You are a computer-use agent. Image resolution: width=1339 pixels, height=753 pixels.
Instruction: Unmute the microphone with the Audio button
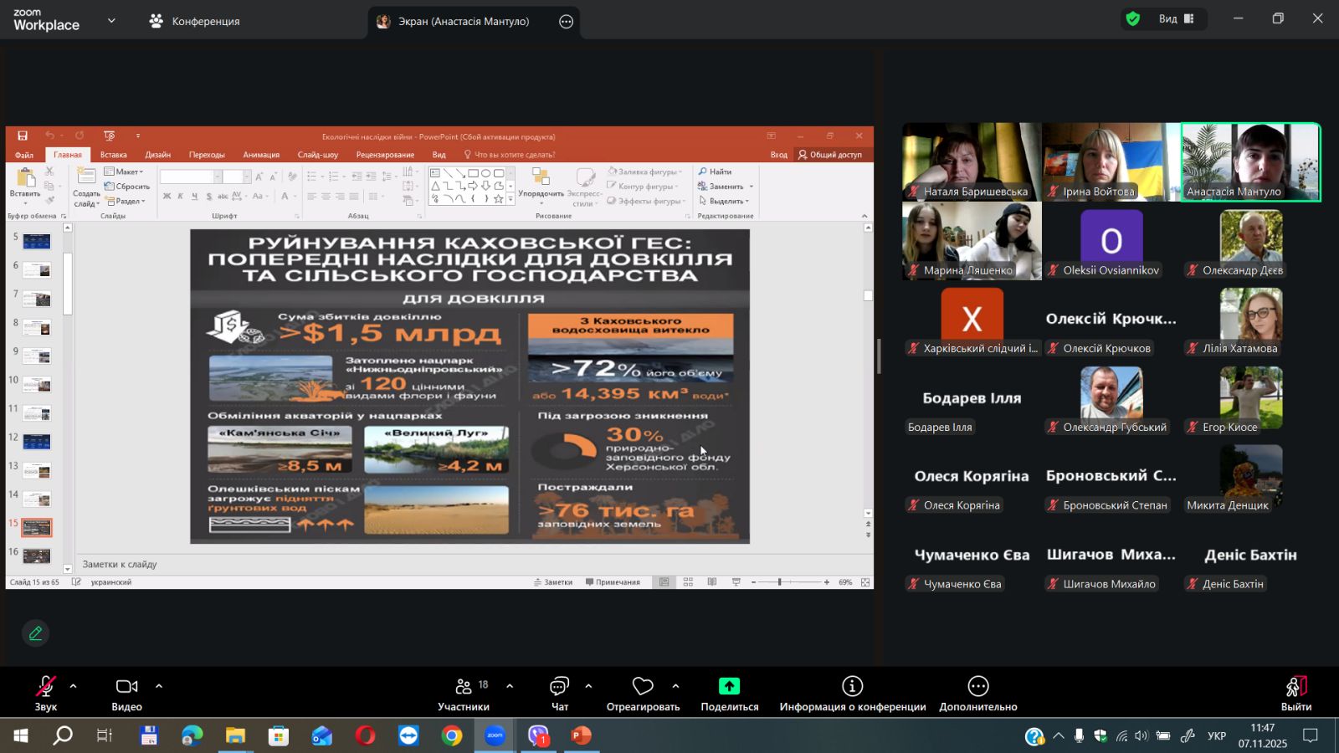[x=45, y=687]
